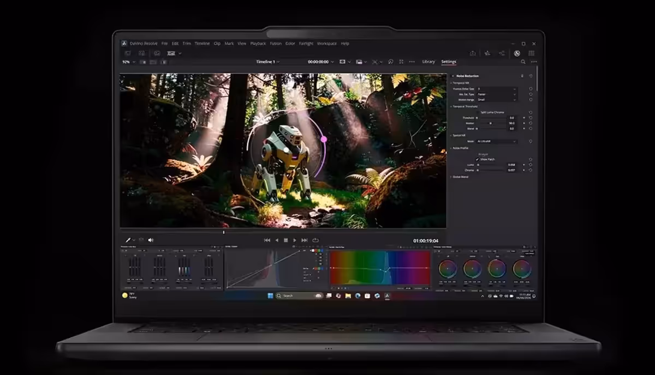
Task: Collapse the Spatial NR section
Action: tap(451, 135)
